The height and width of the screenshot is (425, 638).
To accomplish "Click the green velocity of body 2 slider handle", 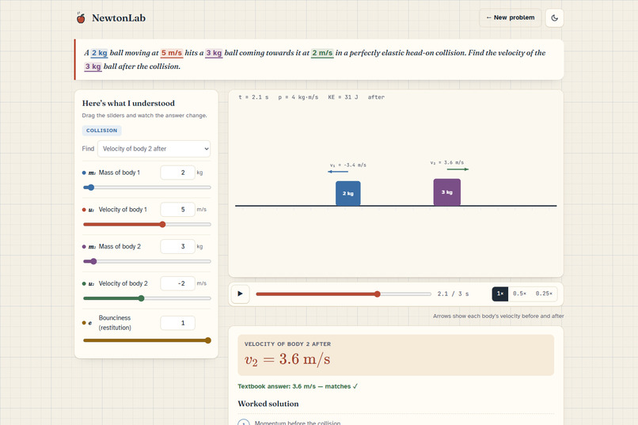I will tap(141, 298).
